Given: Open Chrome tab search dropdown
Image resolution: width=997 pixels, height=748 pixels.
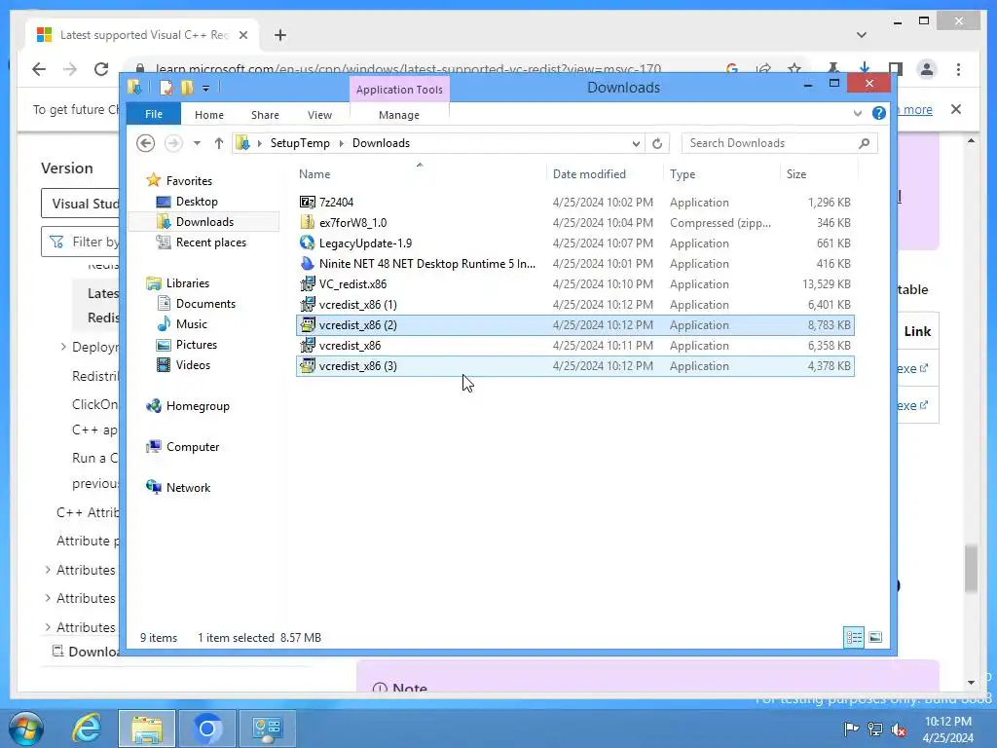Looking at the screenshot, I should (861, 35).
